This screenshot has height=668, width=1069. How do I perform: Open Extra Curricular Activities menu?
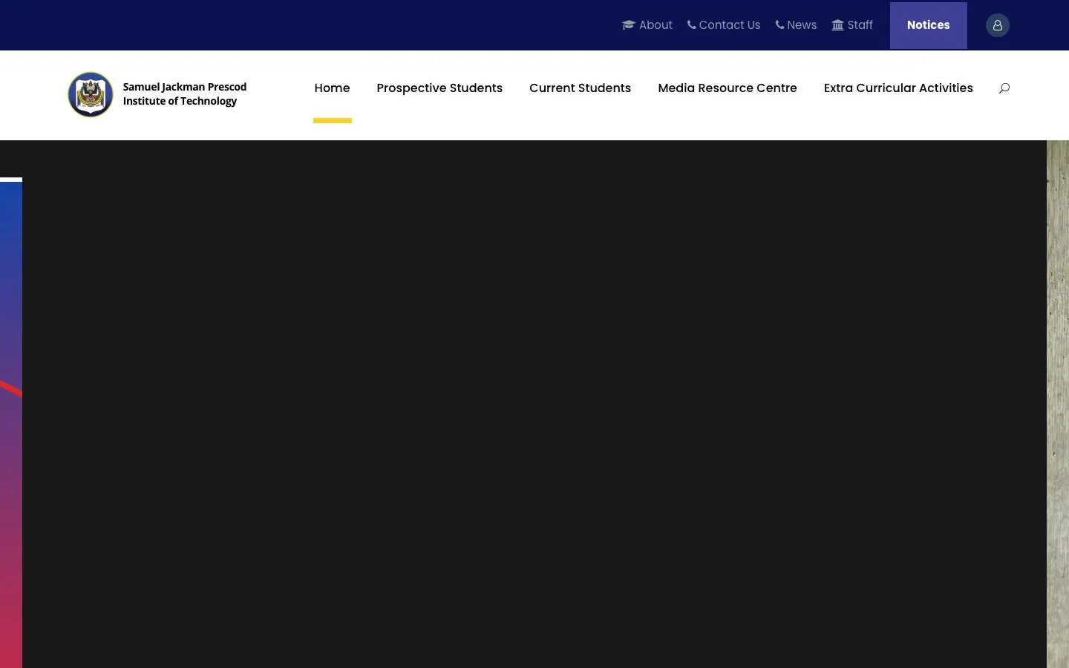pos(898,88)
